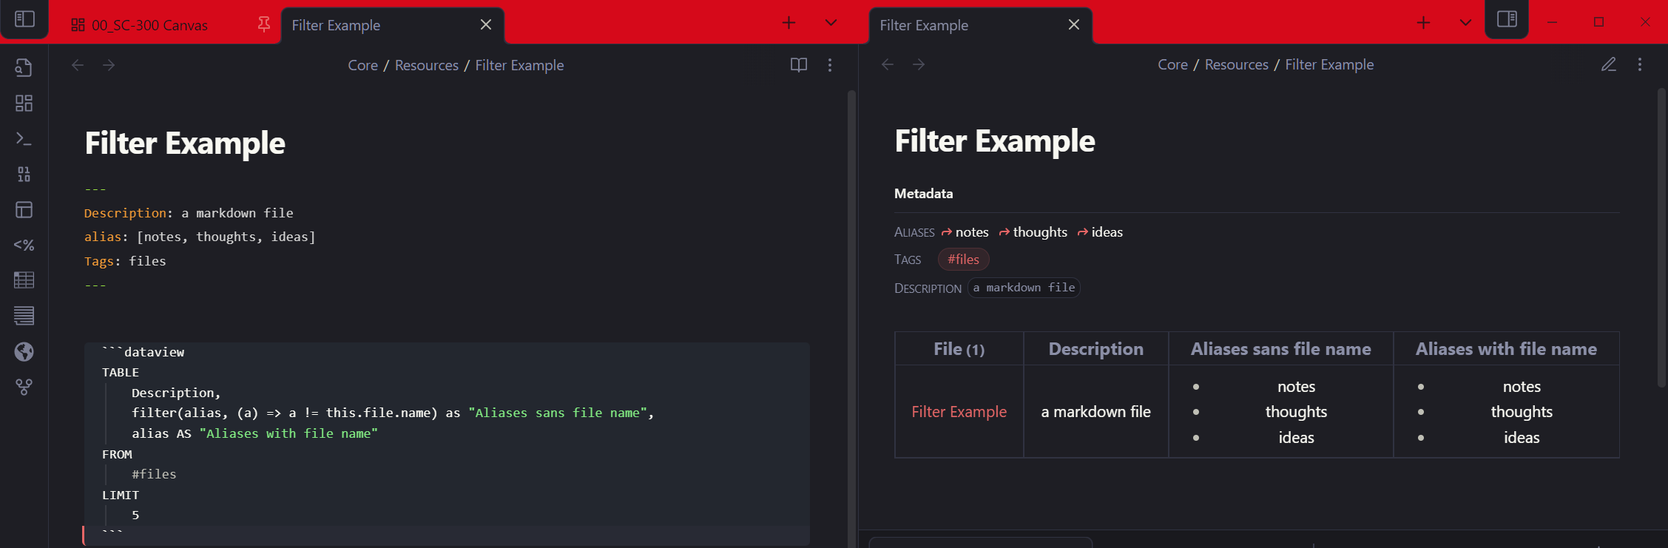Screen dimensions: 1668x548
Task: Navigate back in the right pane
Action: pos(888,64)
